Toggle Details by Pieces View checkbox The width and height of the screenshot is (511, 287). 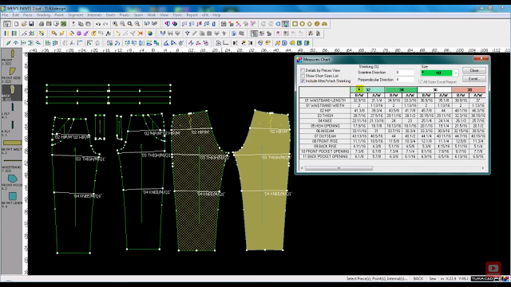click(x=303, y=70)
